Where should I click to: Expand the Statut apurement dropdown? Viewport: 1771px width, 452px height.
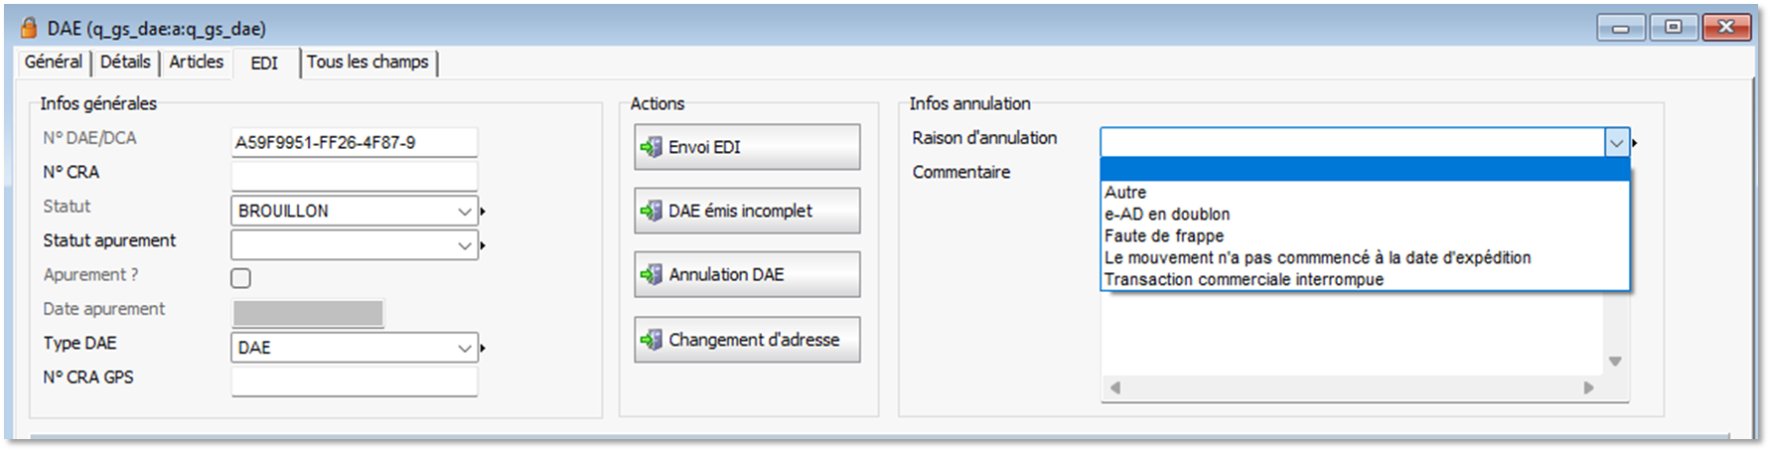point(354,244)
